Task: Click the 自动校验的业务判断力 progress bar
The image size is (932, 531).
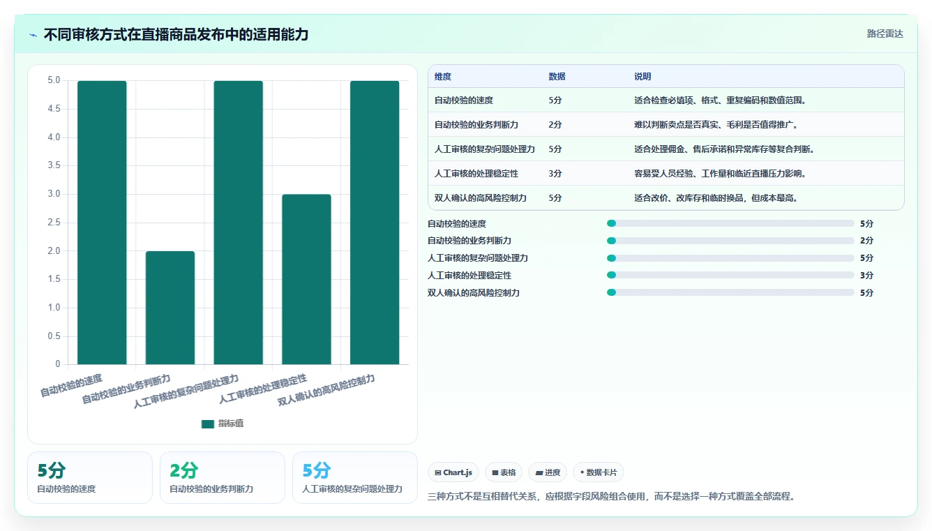Action: 730,241
